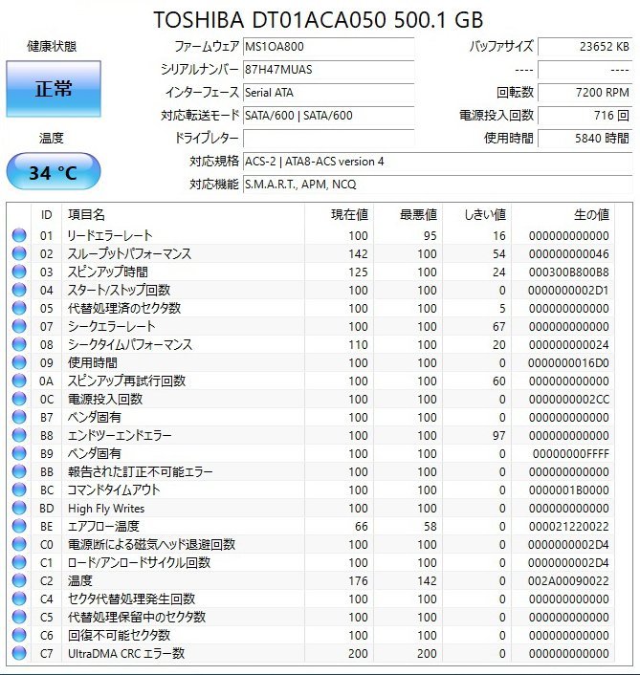The height and width of the screenshot is (675, 640).
Task: Click the rotation rate value 7200 RPM
Action: [585, 92]
